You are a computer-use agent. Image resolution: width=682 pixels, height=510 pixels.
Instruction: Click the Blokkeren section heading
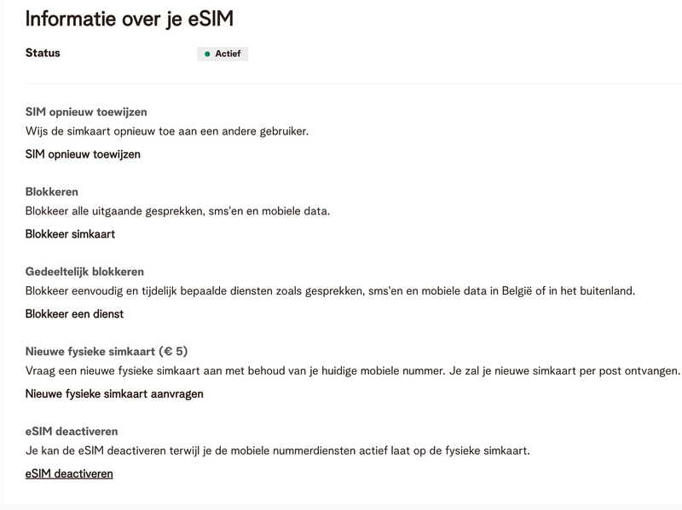[x=52, y=192]
